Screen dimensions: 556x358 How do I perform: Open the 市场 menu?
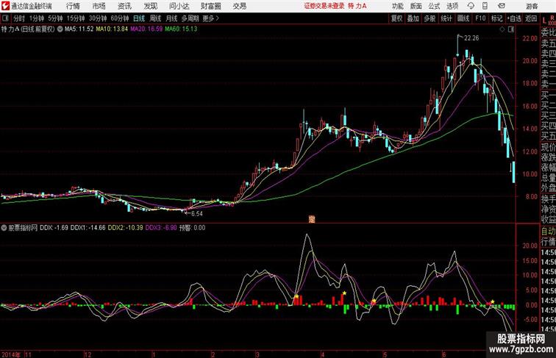coord(99,6)
